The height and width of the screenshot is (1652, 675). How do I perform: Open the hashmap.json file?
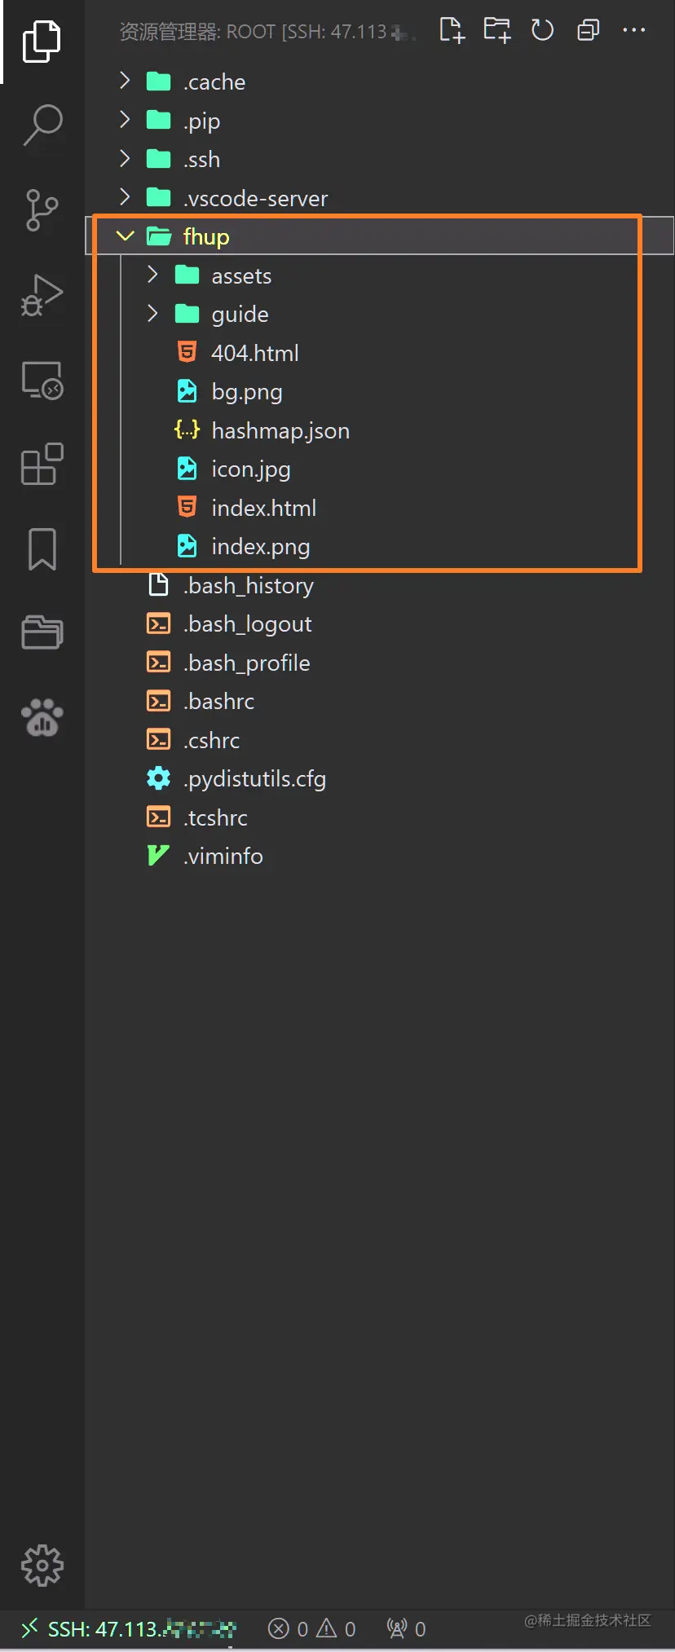tap(280, 430)
